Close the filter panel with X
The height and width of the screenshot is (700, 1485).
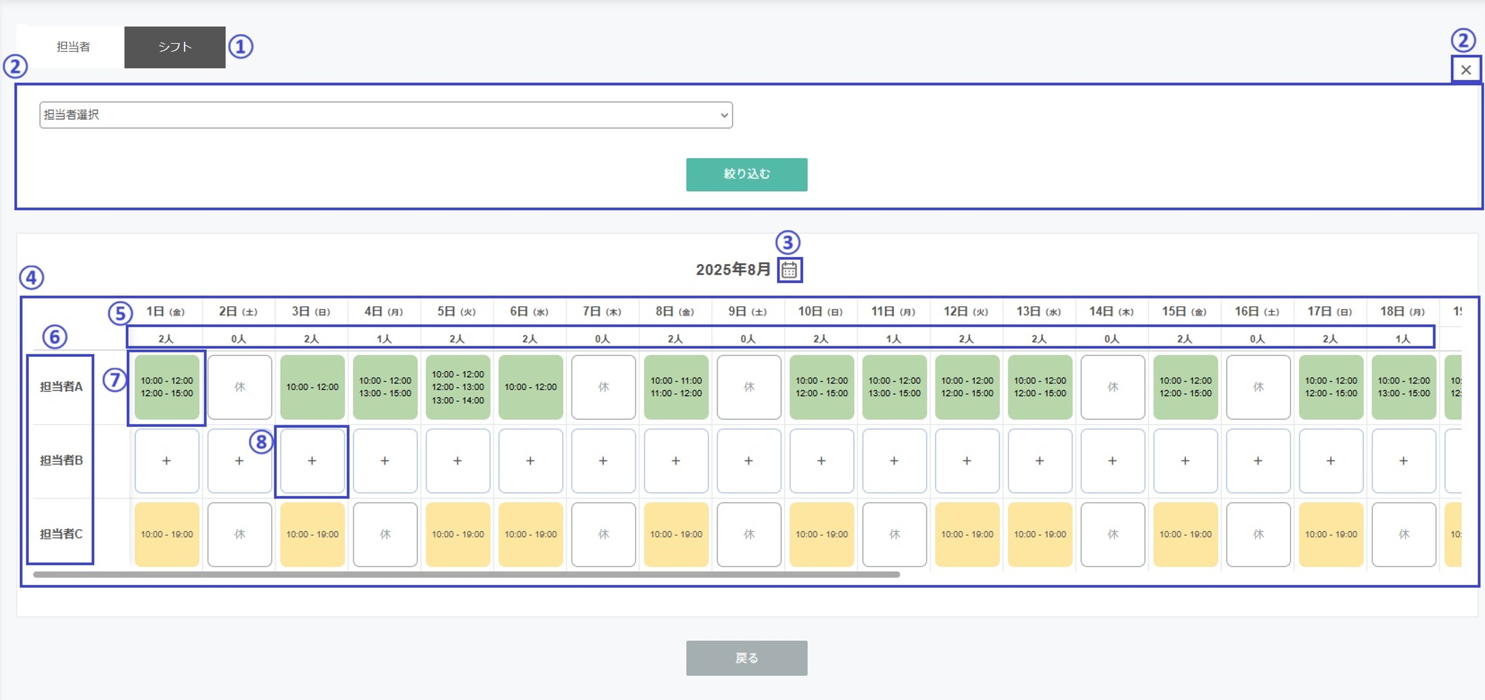(1466, 70)
